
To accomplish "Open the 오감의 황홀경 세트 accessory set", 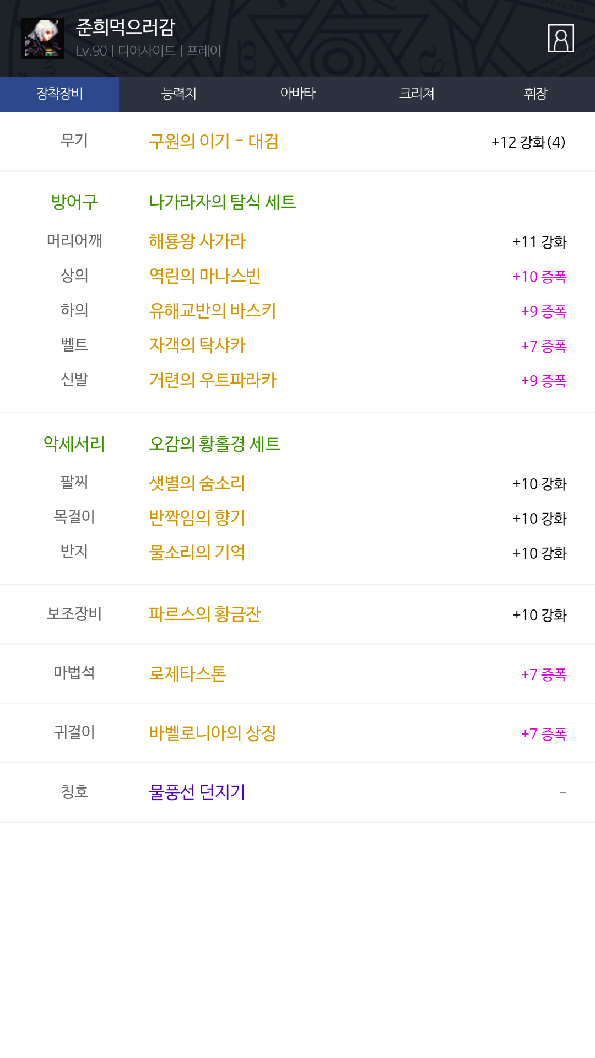I will (215, 444).
